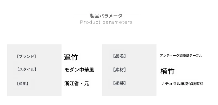The height and width of the screenshot is (105, 218).
Task: Click the 楠 character in 楠竹
Action: pyautogui.click(x=164, y=71)
